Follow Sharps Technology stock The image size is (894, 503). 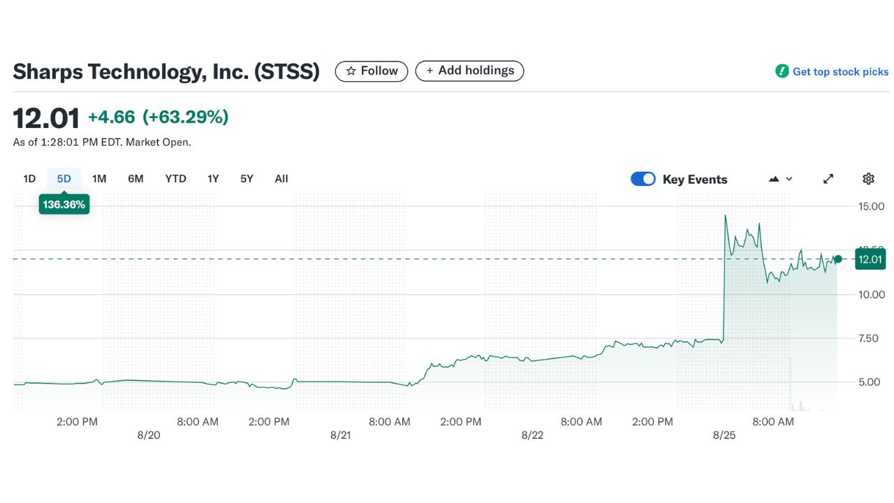[x=371, y=71]
